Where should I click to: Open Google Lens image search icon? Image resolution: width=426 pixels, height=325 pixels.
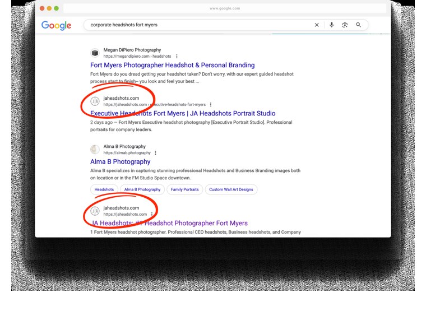click(345, 25)
